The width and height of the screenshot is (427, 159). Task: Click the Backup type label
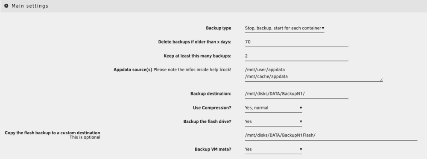[218, 28]
